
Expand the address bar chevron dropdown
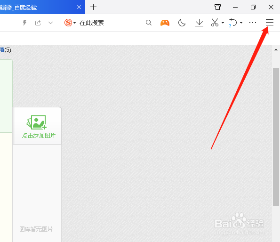click(51, 23)
